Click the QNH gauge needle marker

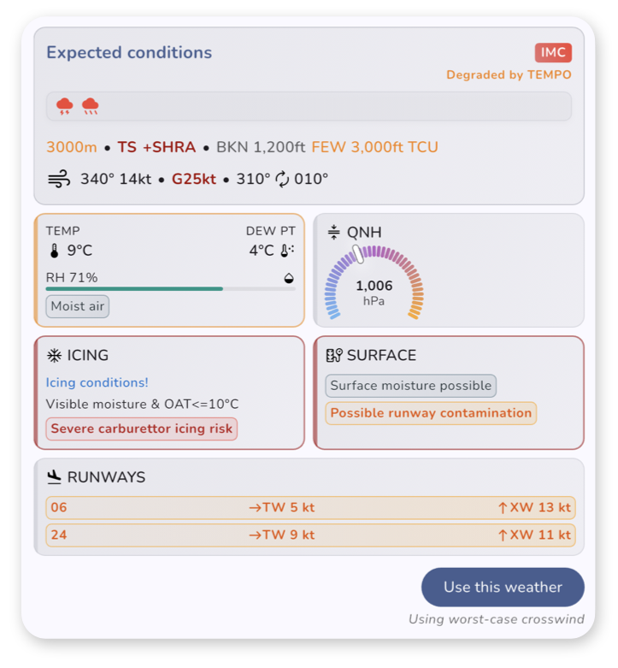(x=358, y=254)
